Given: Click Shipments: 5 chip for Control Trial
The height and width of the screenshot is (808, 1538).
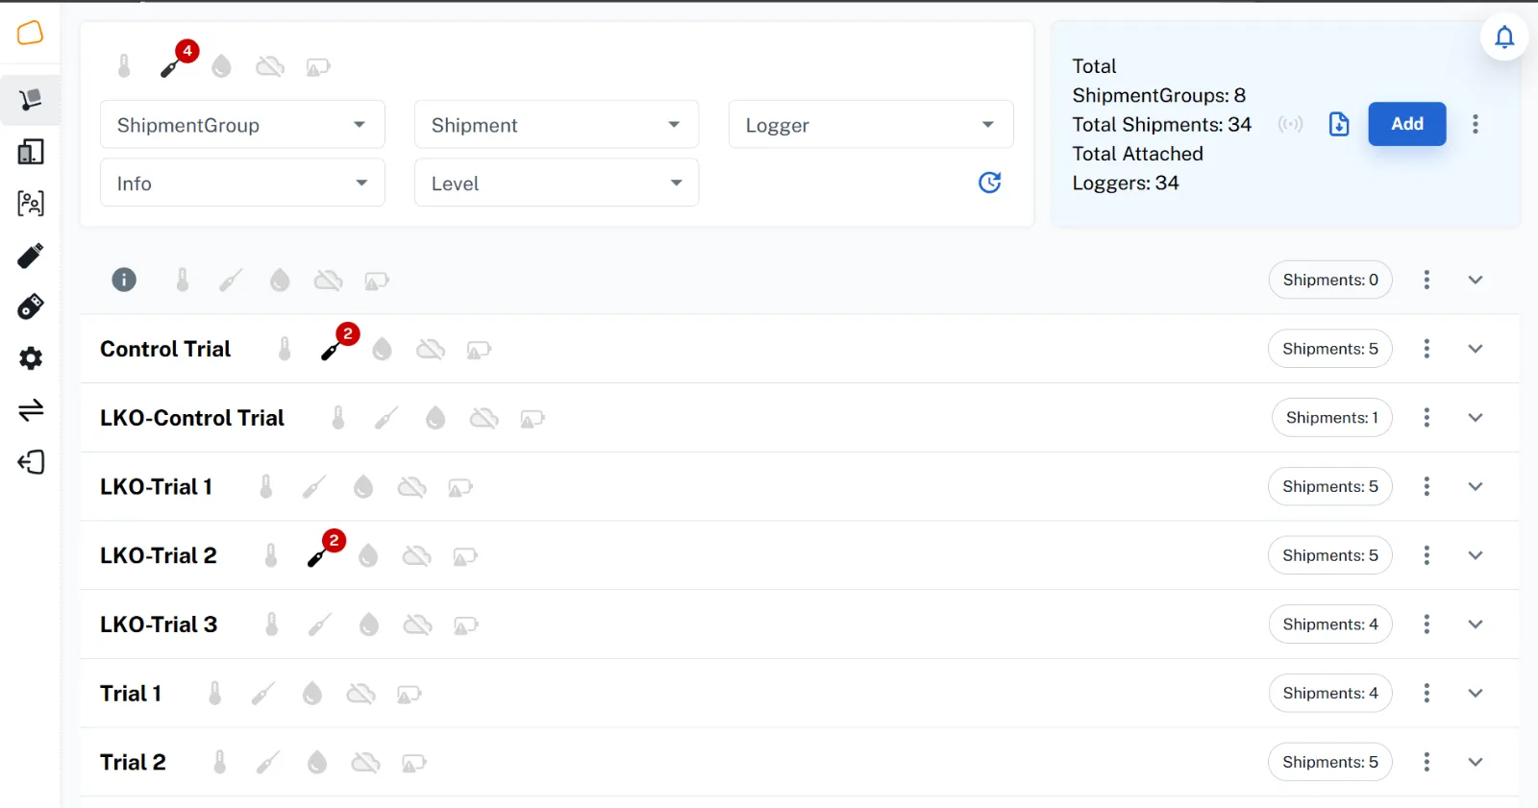Looking at the screenshot, I should (1330, 349).
